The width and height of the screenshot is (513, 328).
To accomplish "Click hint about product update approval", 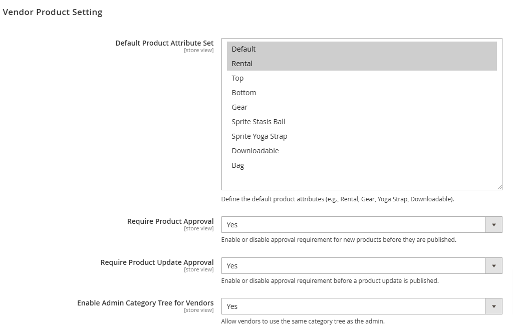I will (x=330, y=280).
